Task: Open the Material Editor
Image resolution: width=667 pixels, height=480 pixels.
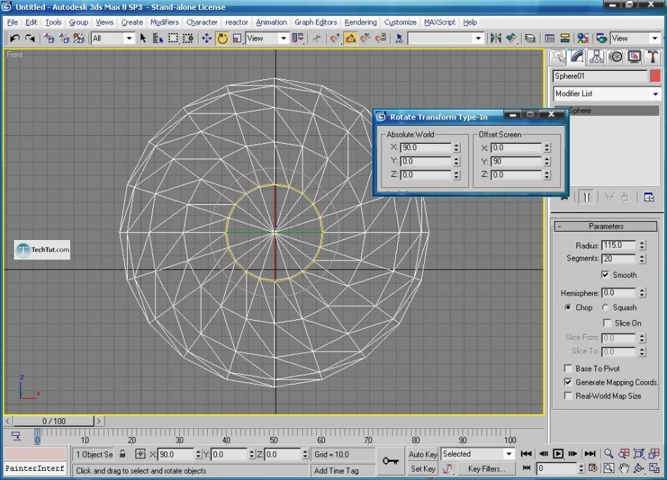Action: coord(582,39)
